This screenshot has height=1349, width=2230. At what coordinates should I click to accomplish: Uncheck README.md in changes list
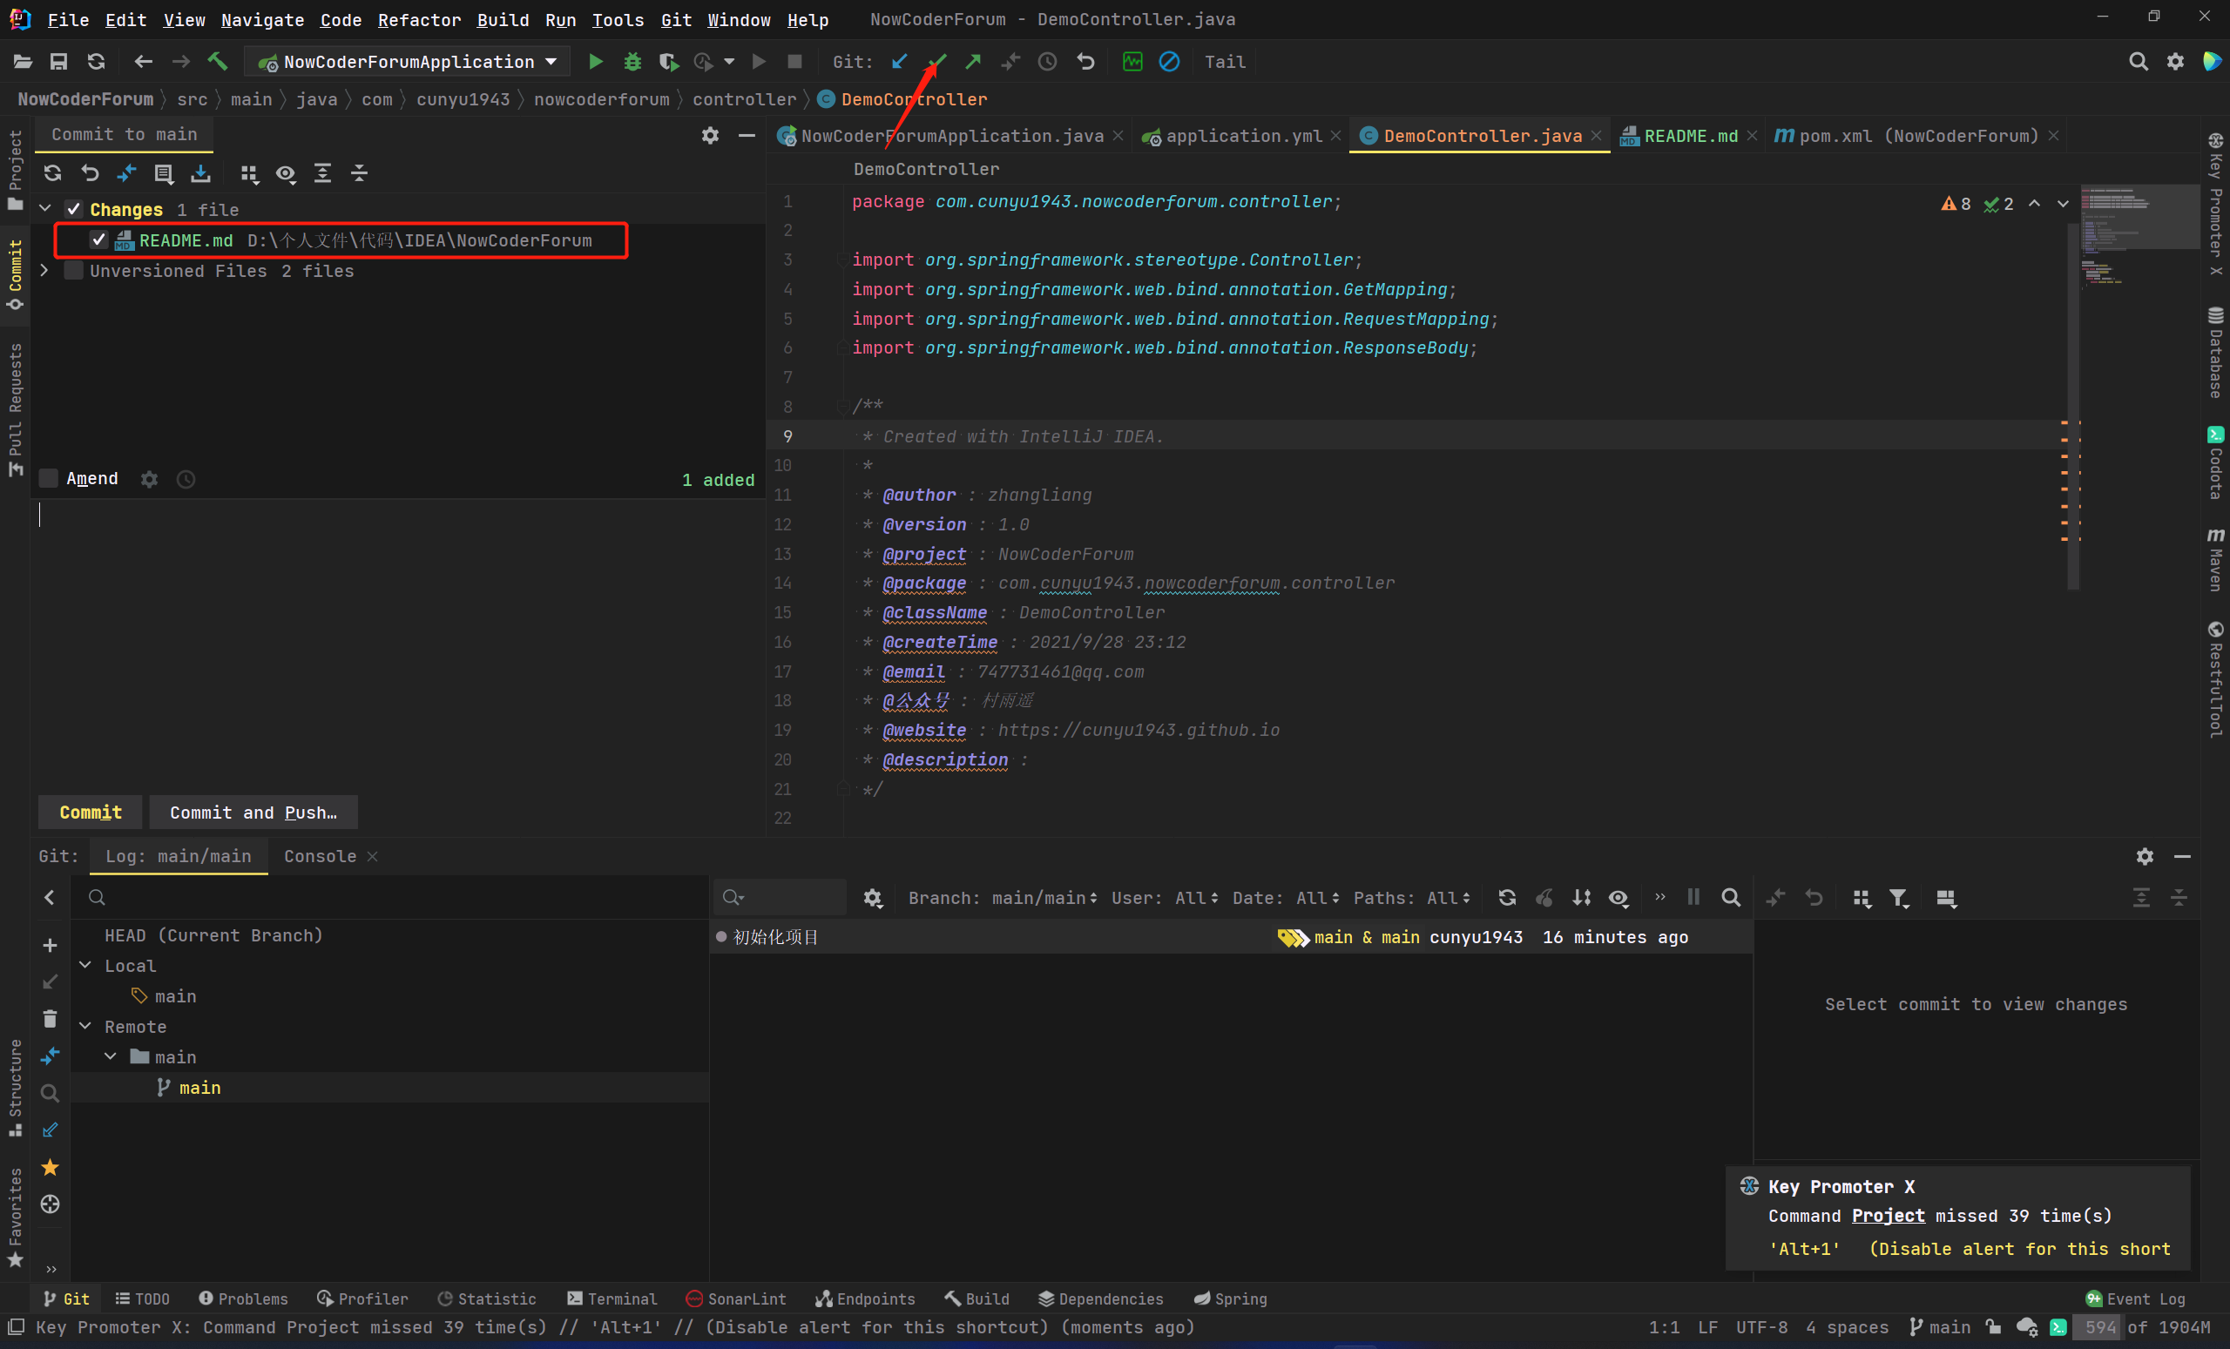point(98,239)
